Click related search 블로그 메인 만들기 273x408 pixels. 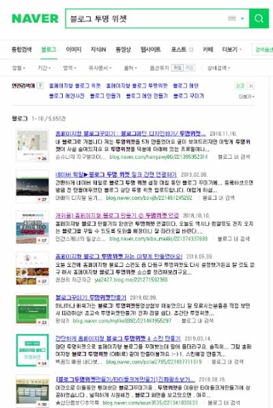(147, 96)
